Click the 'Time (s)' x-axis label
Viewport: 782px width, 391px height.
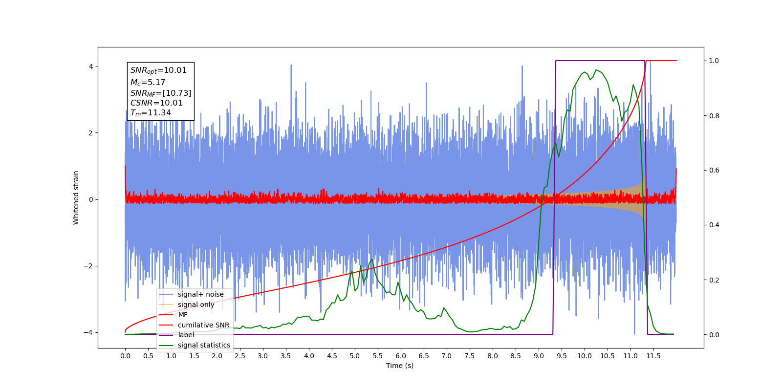pos(400,366)
